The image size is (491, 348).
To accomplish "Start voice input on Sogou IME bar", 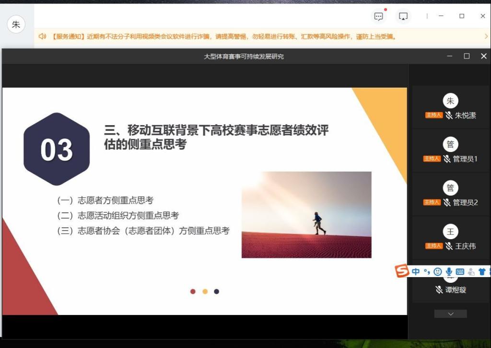I will click(x=449, y=272).
